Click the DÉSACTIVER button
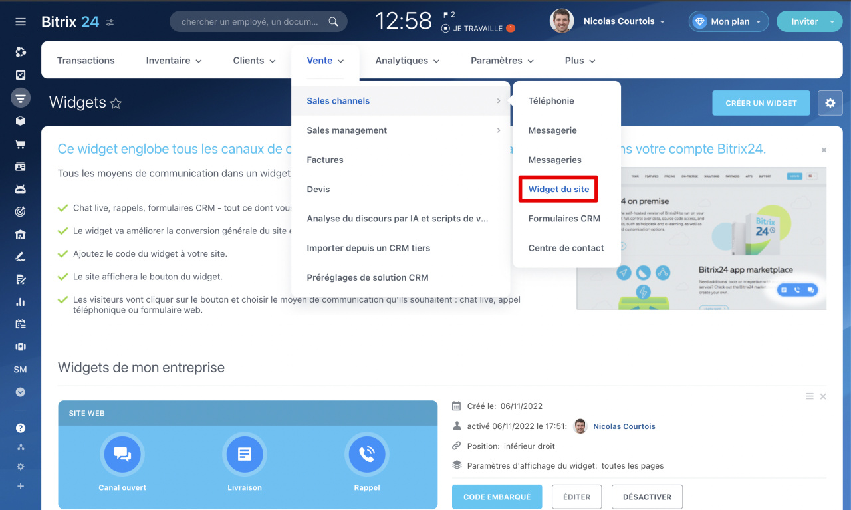Viewport: 851px width, 510px height. (x=647, y=497)
